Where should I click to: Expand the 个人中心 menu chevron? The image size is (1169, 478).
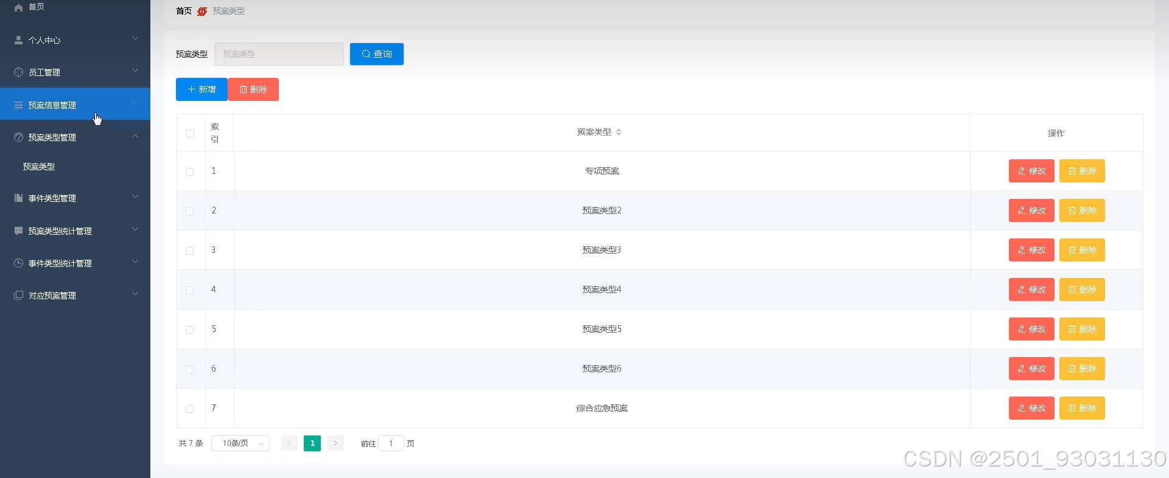pyautogui.click(x=135, y=38)
